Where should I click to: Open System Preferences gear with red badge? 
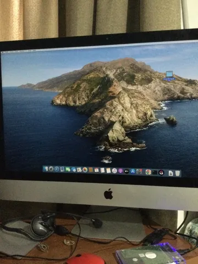pyautogui.click(x=139, y=172)
